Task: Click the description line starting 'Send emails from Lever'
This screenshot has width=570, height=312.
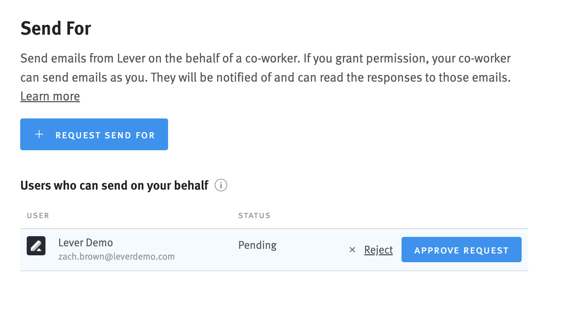Action: [266, 58]
